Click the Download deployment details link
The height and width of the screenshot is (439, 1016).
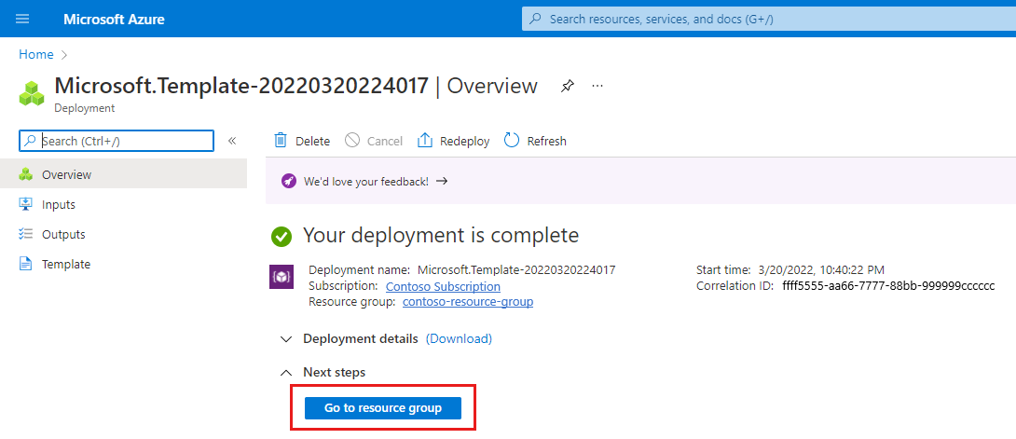459,338
